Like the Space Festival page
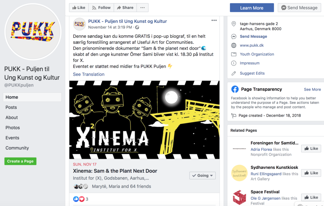This screenshot has width=324, height=206. pyautogui.click(x=311, y=197)
